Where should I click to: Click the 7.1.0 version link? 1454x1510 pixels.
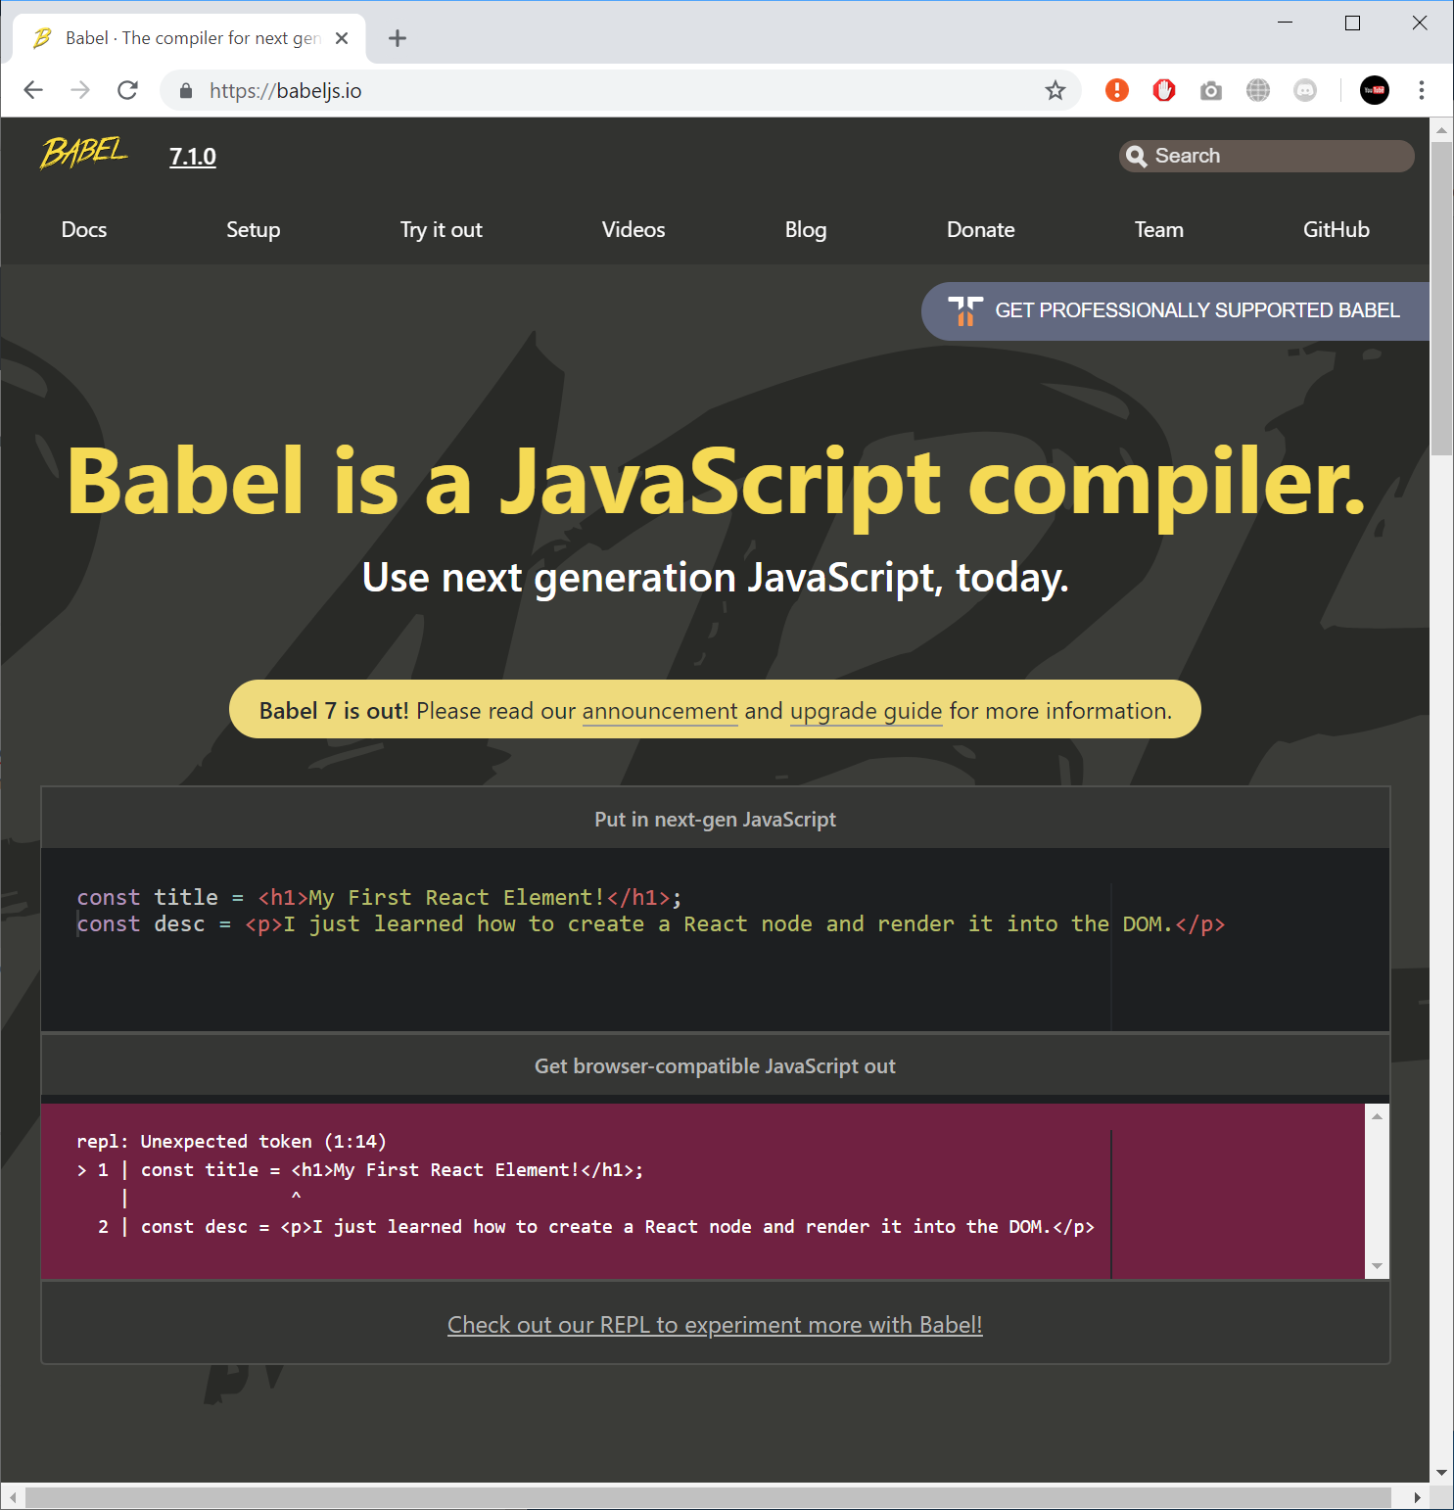(x=193, y=157)
